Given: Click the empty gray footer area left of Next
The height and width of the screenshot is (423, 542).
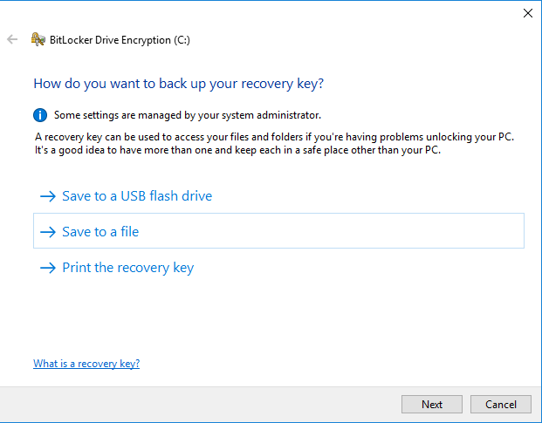Looking at the screenshot, I should pos(201,405).
